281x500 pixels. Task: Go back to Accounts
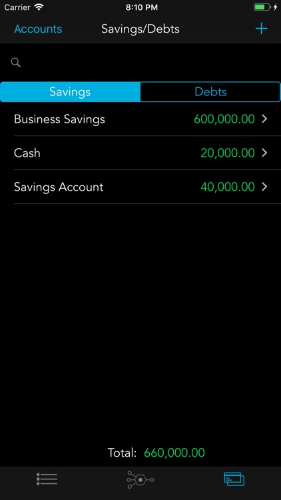(38, 29)
